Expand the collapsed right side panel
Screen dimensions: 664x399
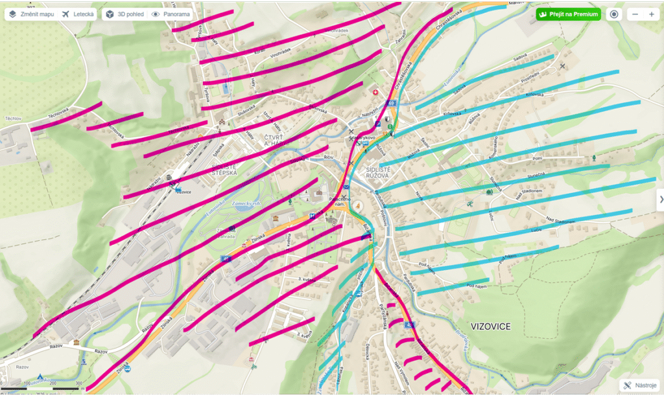pos(660,199)
